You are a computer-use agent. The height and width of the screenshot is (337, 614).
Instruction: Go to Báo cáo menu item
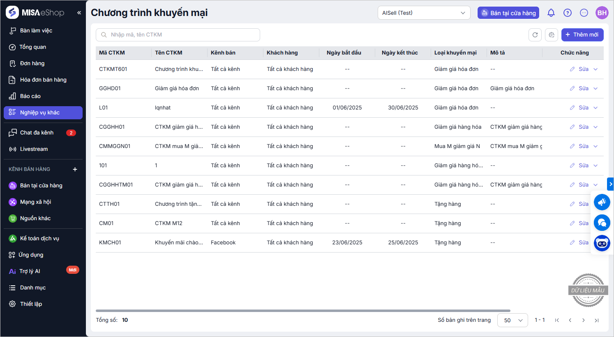[30, 96]
